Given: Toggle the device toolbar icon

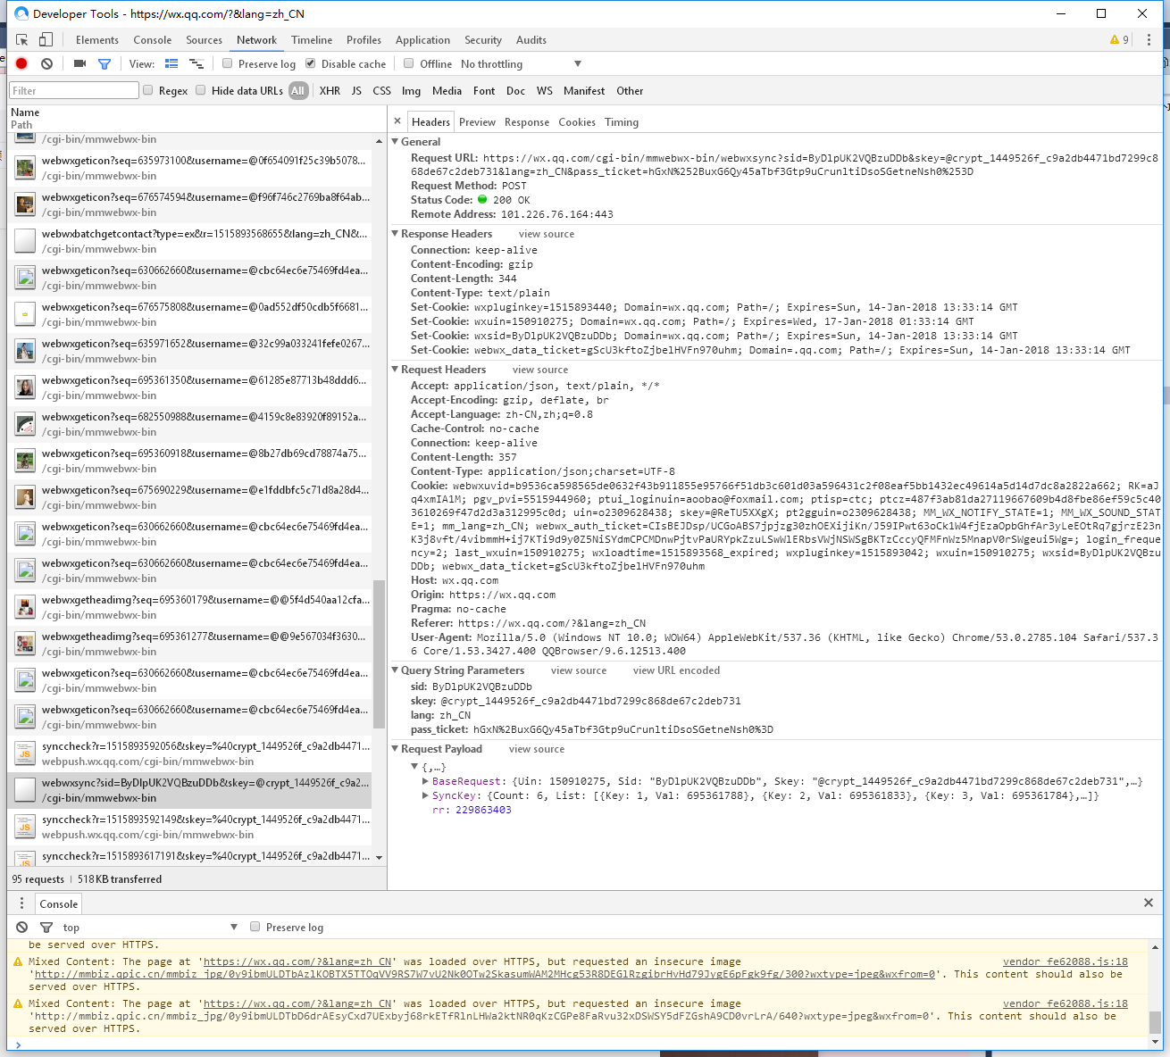Looking at the screenshot, I should point(46,40).
